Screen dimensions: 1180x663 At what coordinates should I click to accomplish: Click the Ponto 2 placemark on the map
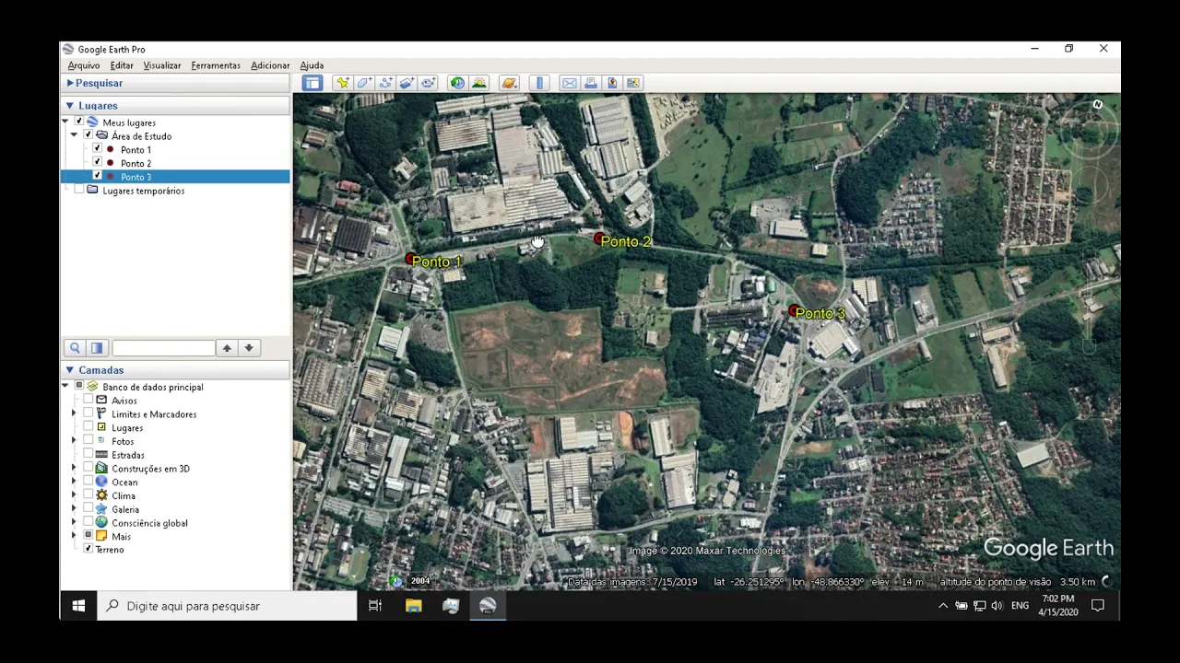click(600, 239)
